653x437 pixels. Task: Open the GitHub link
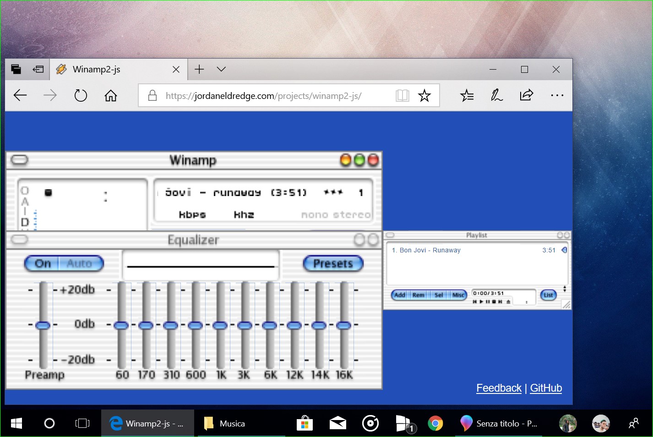click(546, 388)
